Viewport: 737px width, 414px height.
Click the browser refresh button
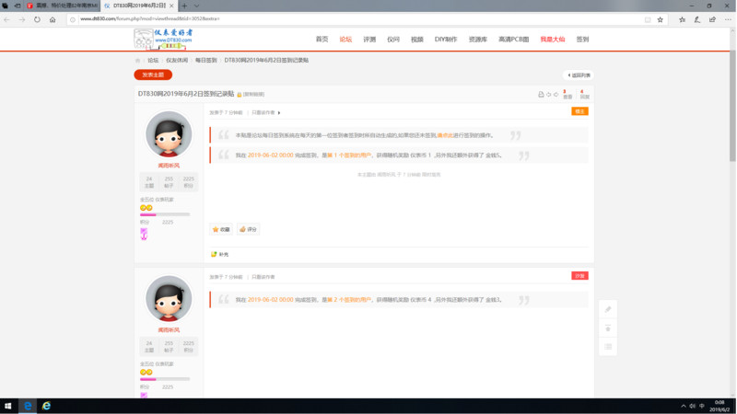37,19
